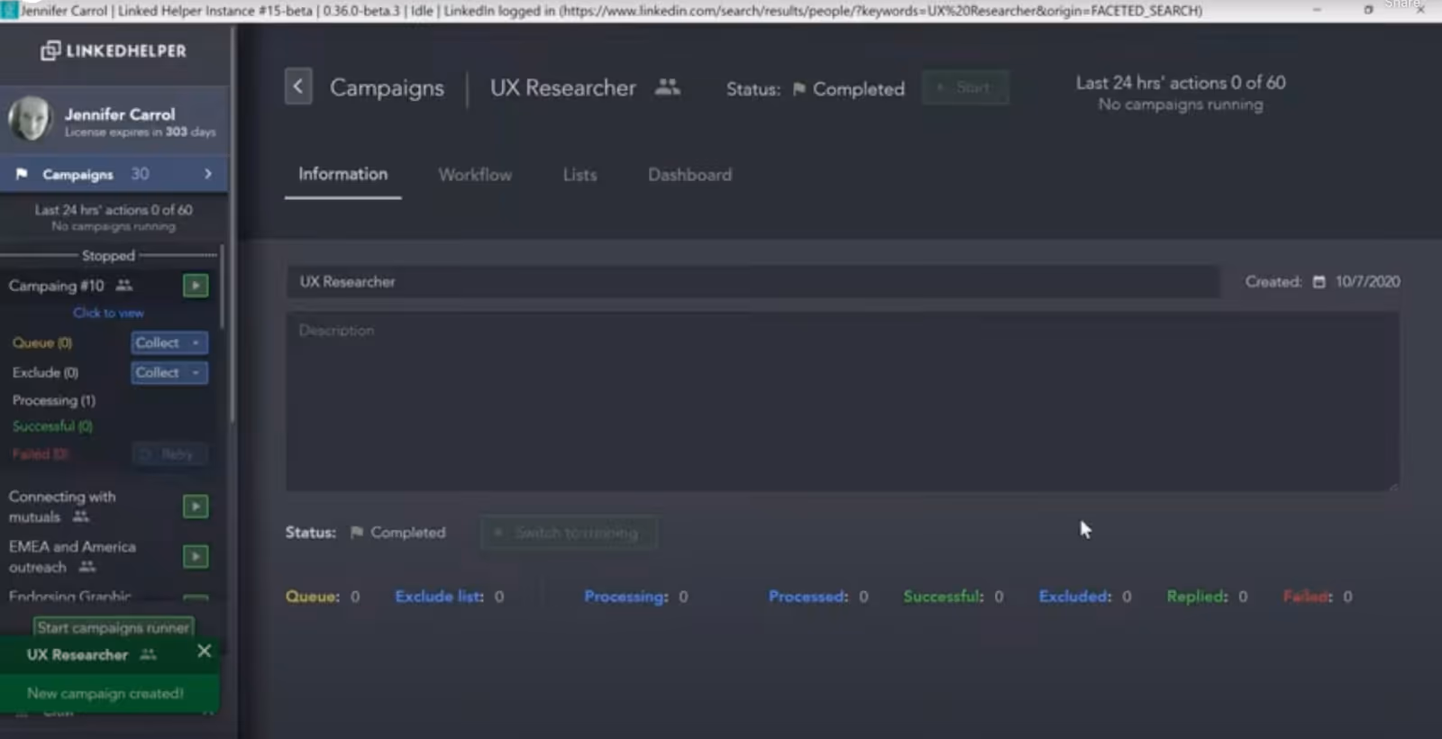
Task: Select Queue (0) in sidebar
Action: click(x=42, y=342)
